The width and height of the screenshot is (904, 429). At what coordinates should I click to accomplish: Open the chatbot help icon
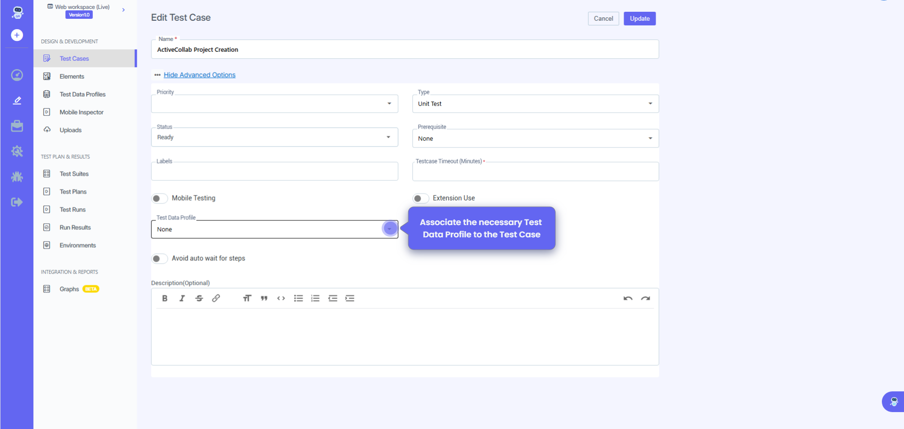893,402
